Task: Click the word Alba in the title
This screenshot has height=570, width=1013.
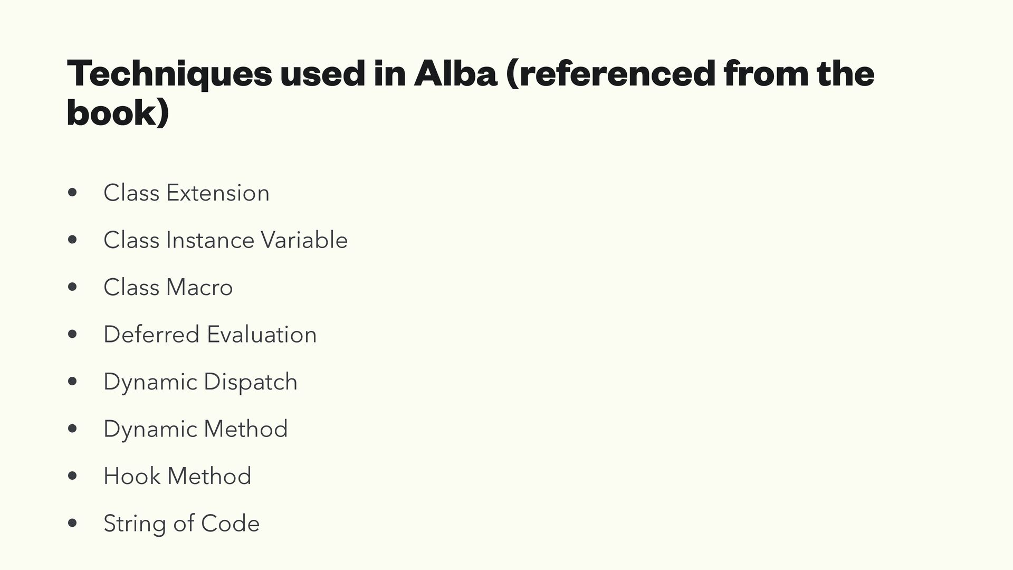Action: click(455, 74)
